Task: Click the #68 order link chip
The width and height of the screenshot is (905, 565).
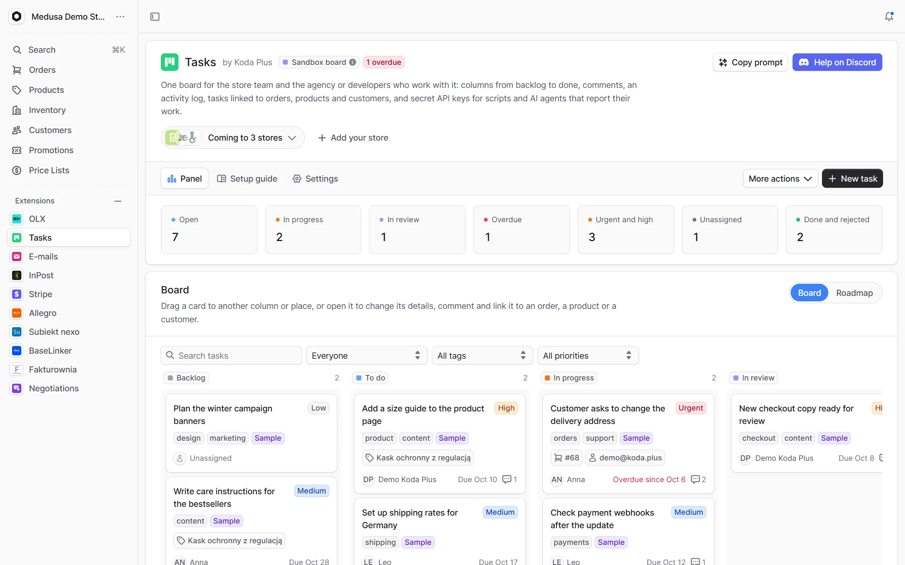Action: click(566, 458)
